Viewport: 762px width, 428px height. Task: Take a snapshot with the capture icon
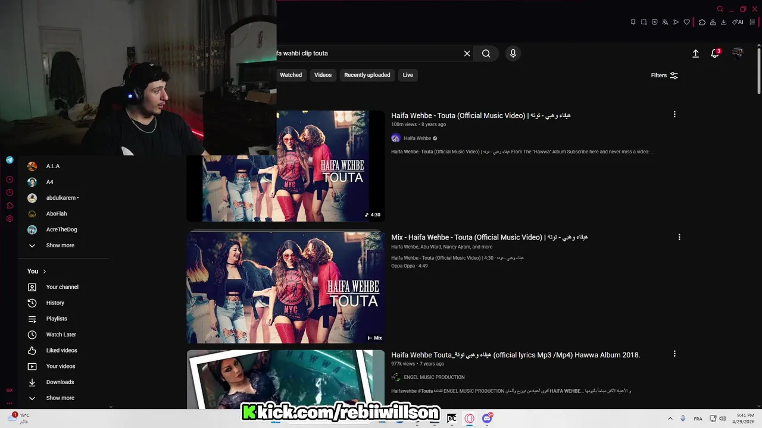point(644,22)
